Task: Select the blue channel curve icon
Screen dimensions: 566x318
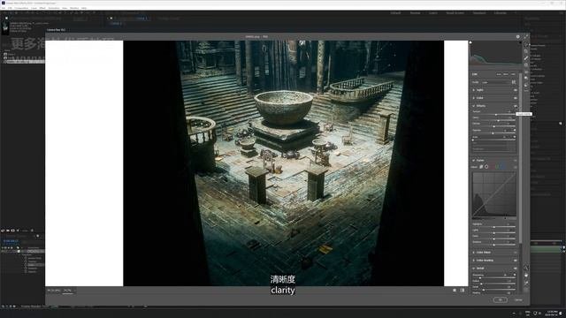Action: coord(501,167)
